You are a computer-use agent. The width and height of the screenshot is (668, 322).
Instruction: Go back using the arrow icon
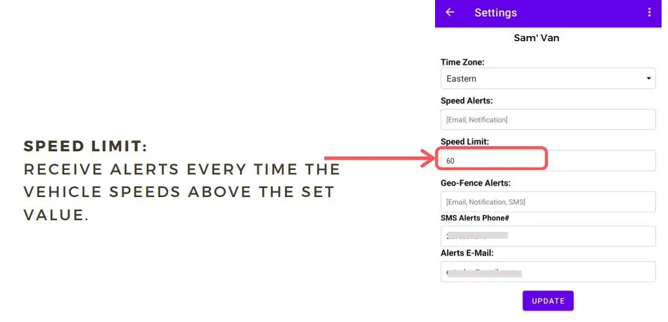[450, 13]
